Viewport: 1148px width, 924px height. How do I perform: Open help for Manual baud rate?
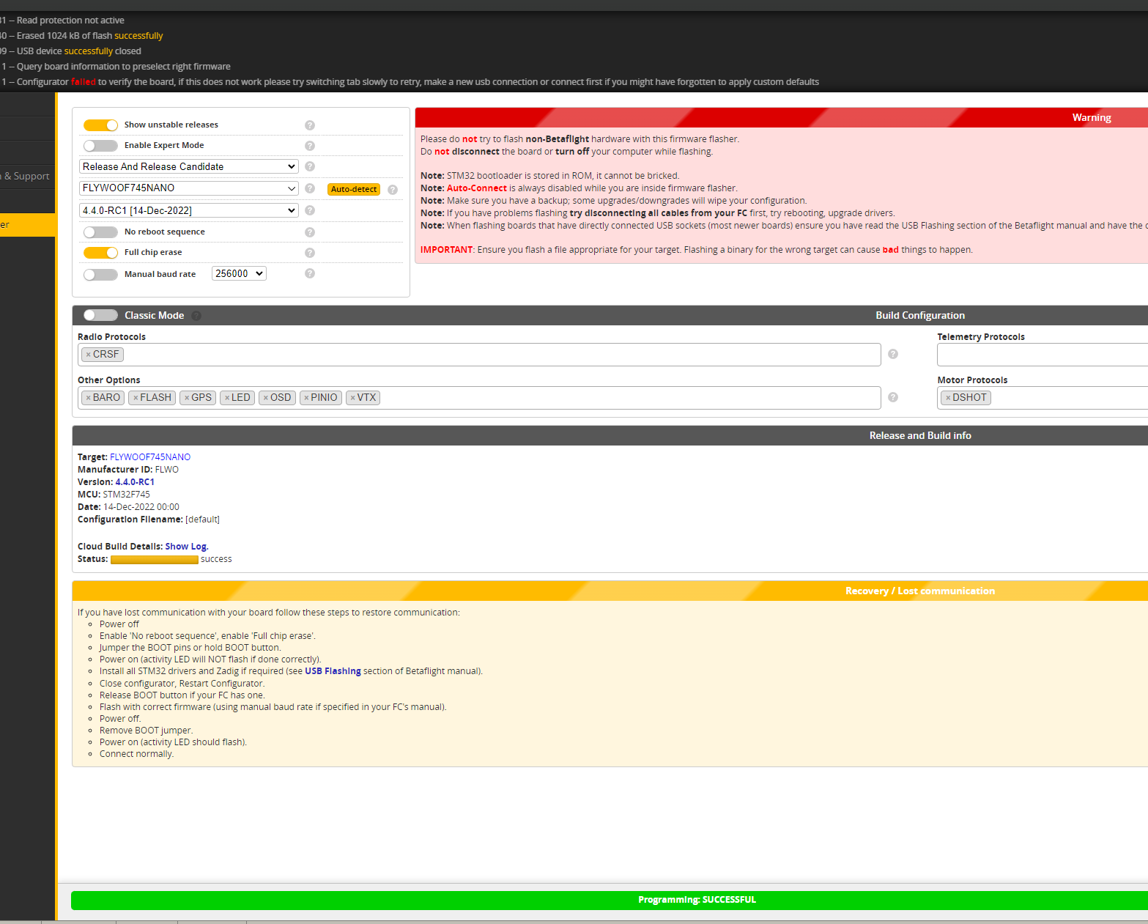[310, 273]
